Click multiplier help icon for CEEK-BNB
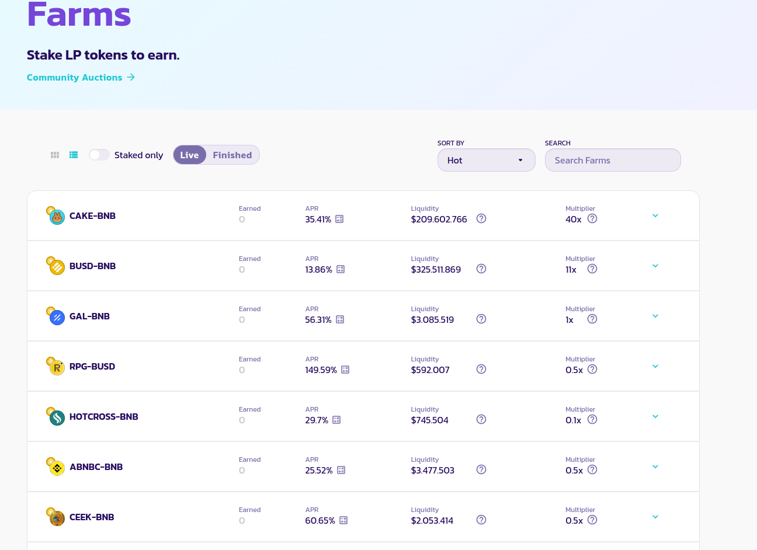This screenshot has width=757, height=550. pos(592,520)
